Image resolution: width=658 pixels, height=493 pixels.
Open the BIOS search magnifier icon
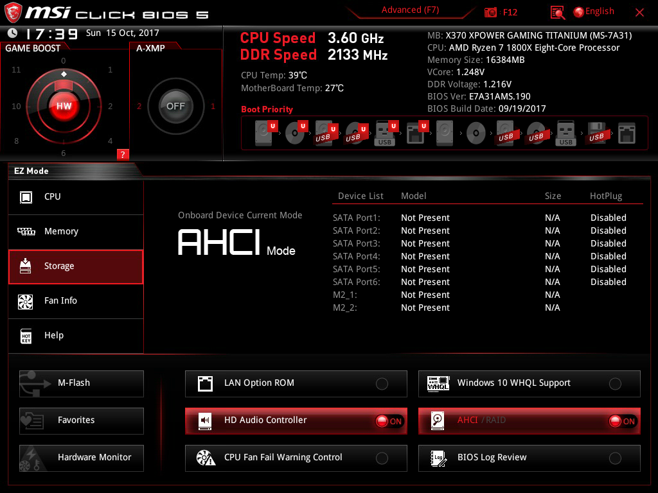point(558,13)
